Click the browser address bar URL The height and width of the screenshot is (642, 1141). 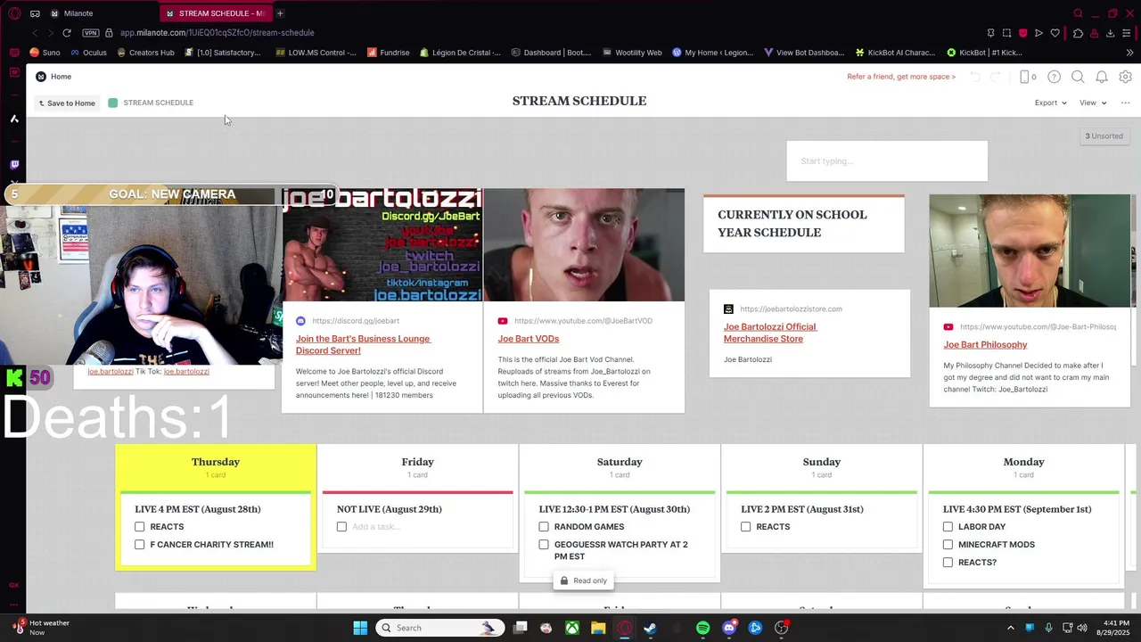coord(218,33)
